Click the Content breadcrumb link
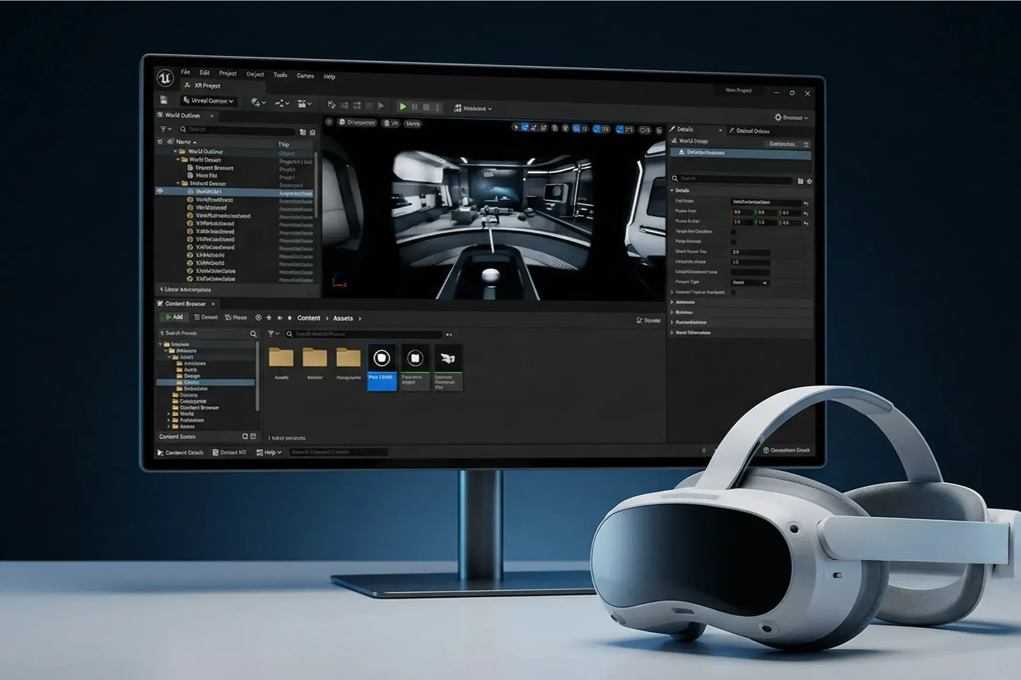Screen dimensions: 1021x680 pyautogui.click(x=308, y=318)
